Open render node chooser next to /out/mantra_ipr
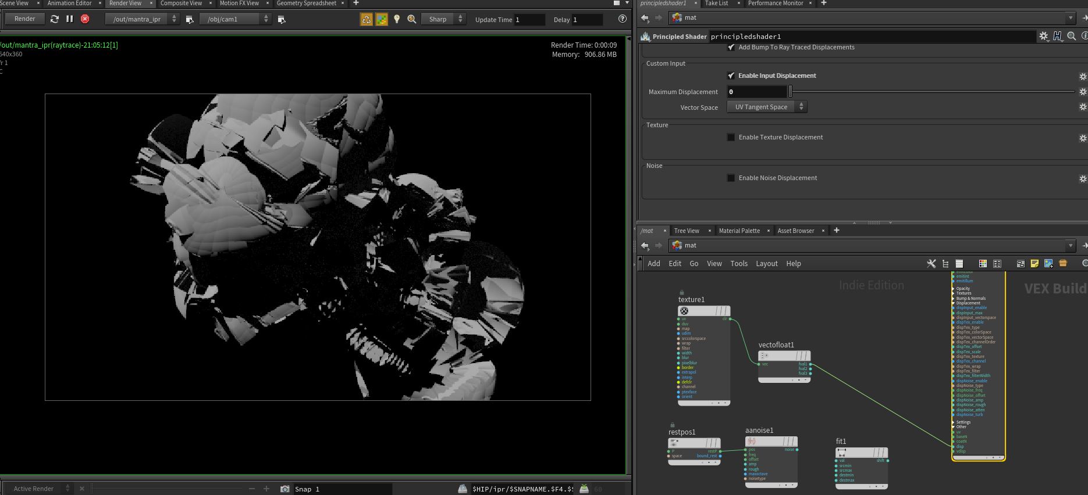Screen dimensions: 1088x495 coord(190,20)
